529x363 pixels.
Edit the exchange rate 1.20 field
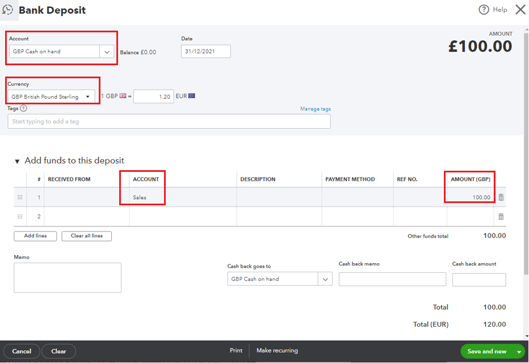pyautogui.click(x=153, y=96)
